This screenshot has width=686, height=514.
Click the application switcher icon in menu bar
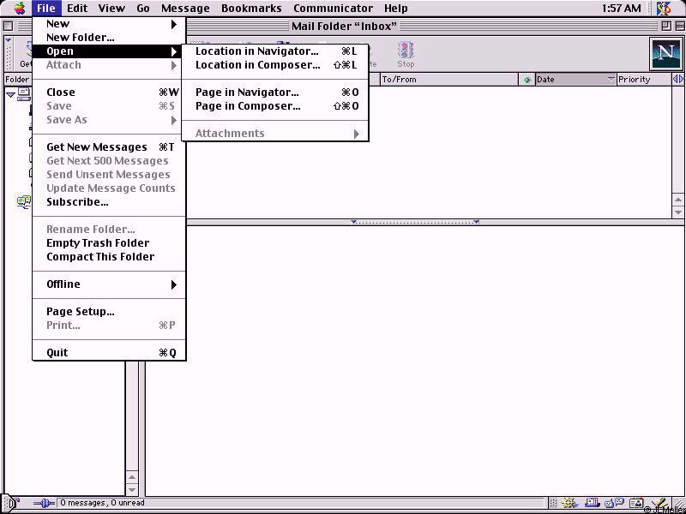(x=664, y=9)
